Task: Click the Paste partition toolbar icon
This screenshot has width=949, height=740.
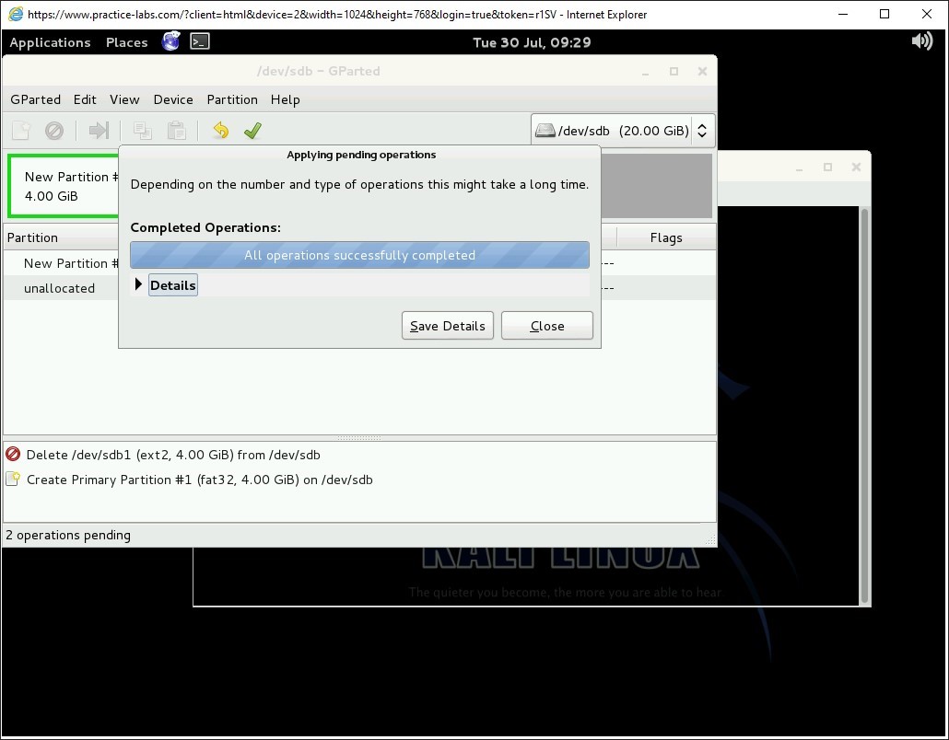Action: (176, 131)
